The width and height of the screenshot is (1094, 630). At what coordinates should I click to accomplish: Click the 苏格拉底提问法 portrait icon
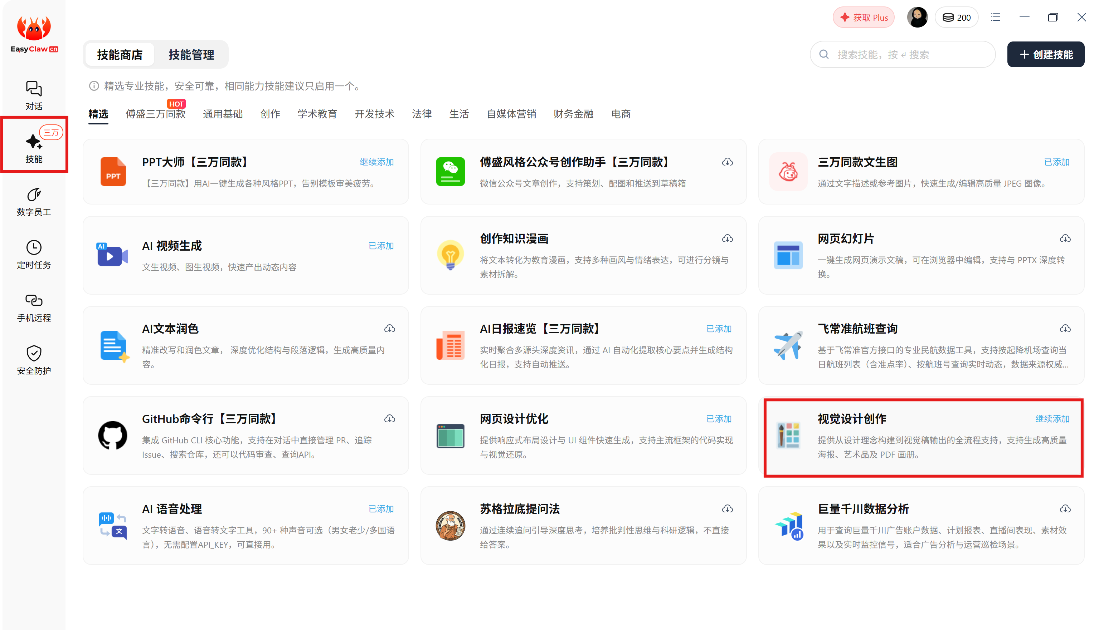click(451, 525)
